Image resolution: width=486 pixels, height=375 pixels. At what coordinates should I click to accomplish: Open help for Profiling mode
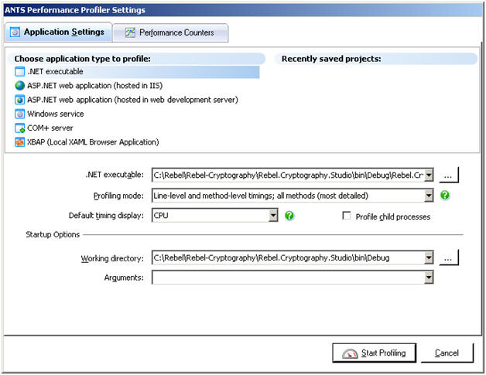[x=445, y=196]
